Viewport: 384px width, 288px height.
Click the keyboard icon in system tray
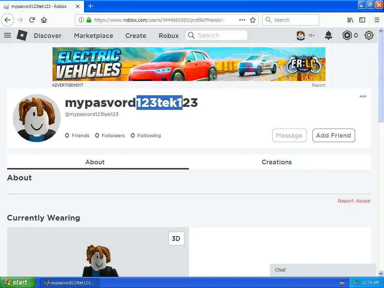342,283
